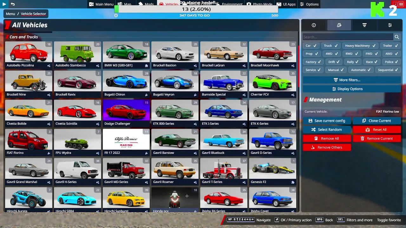Expand the Display Options section
The image size is (406, 228).
[352, 89]
